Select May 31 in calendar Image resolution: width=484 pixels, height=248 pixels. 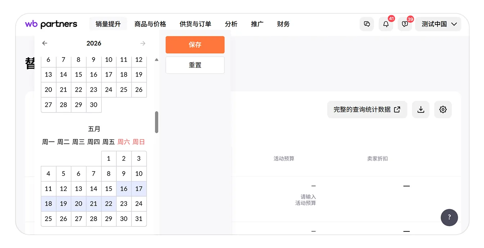point(139,219)
